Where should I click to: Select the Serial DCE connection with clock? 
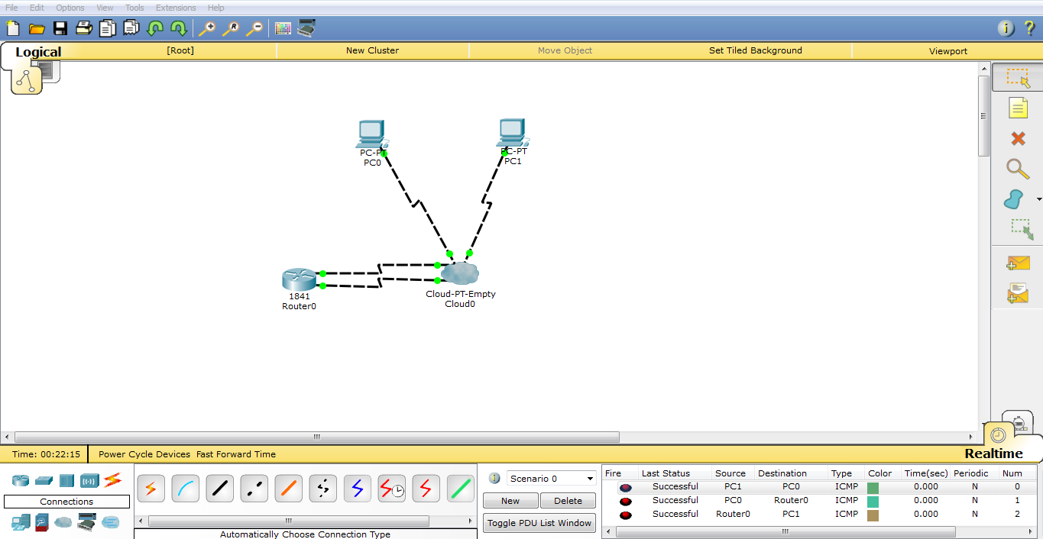pyautogui.click(x=391, y=488)
